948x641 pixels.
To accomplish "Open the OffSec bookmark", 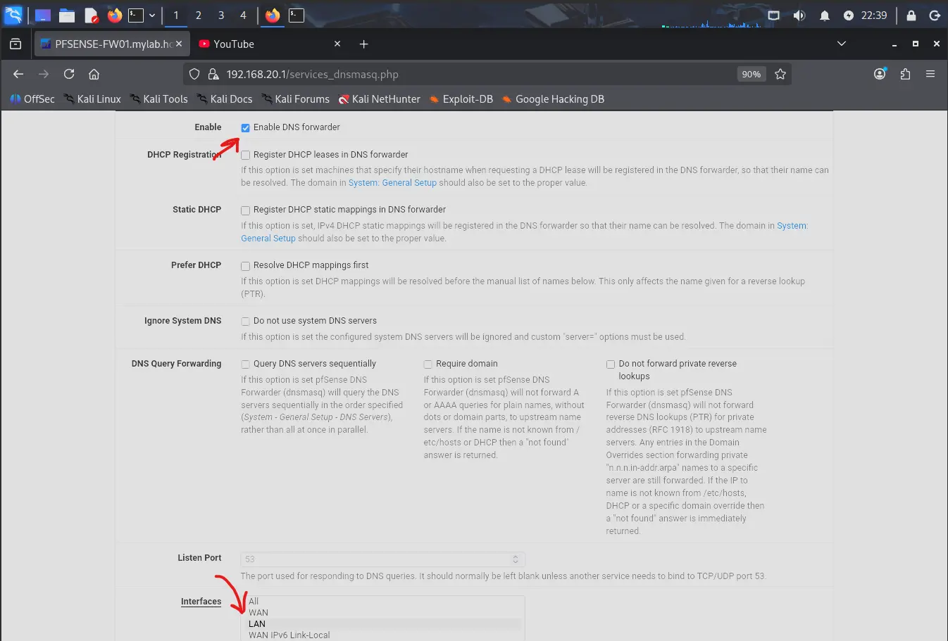I will tap(32, 99).
